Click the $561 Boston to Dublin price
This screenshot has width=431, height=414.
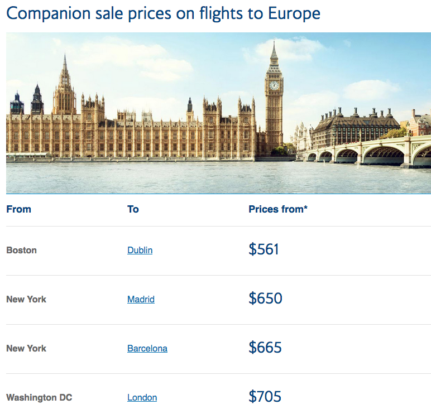tap(264, 249)
